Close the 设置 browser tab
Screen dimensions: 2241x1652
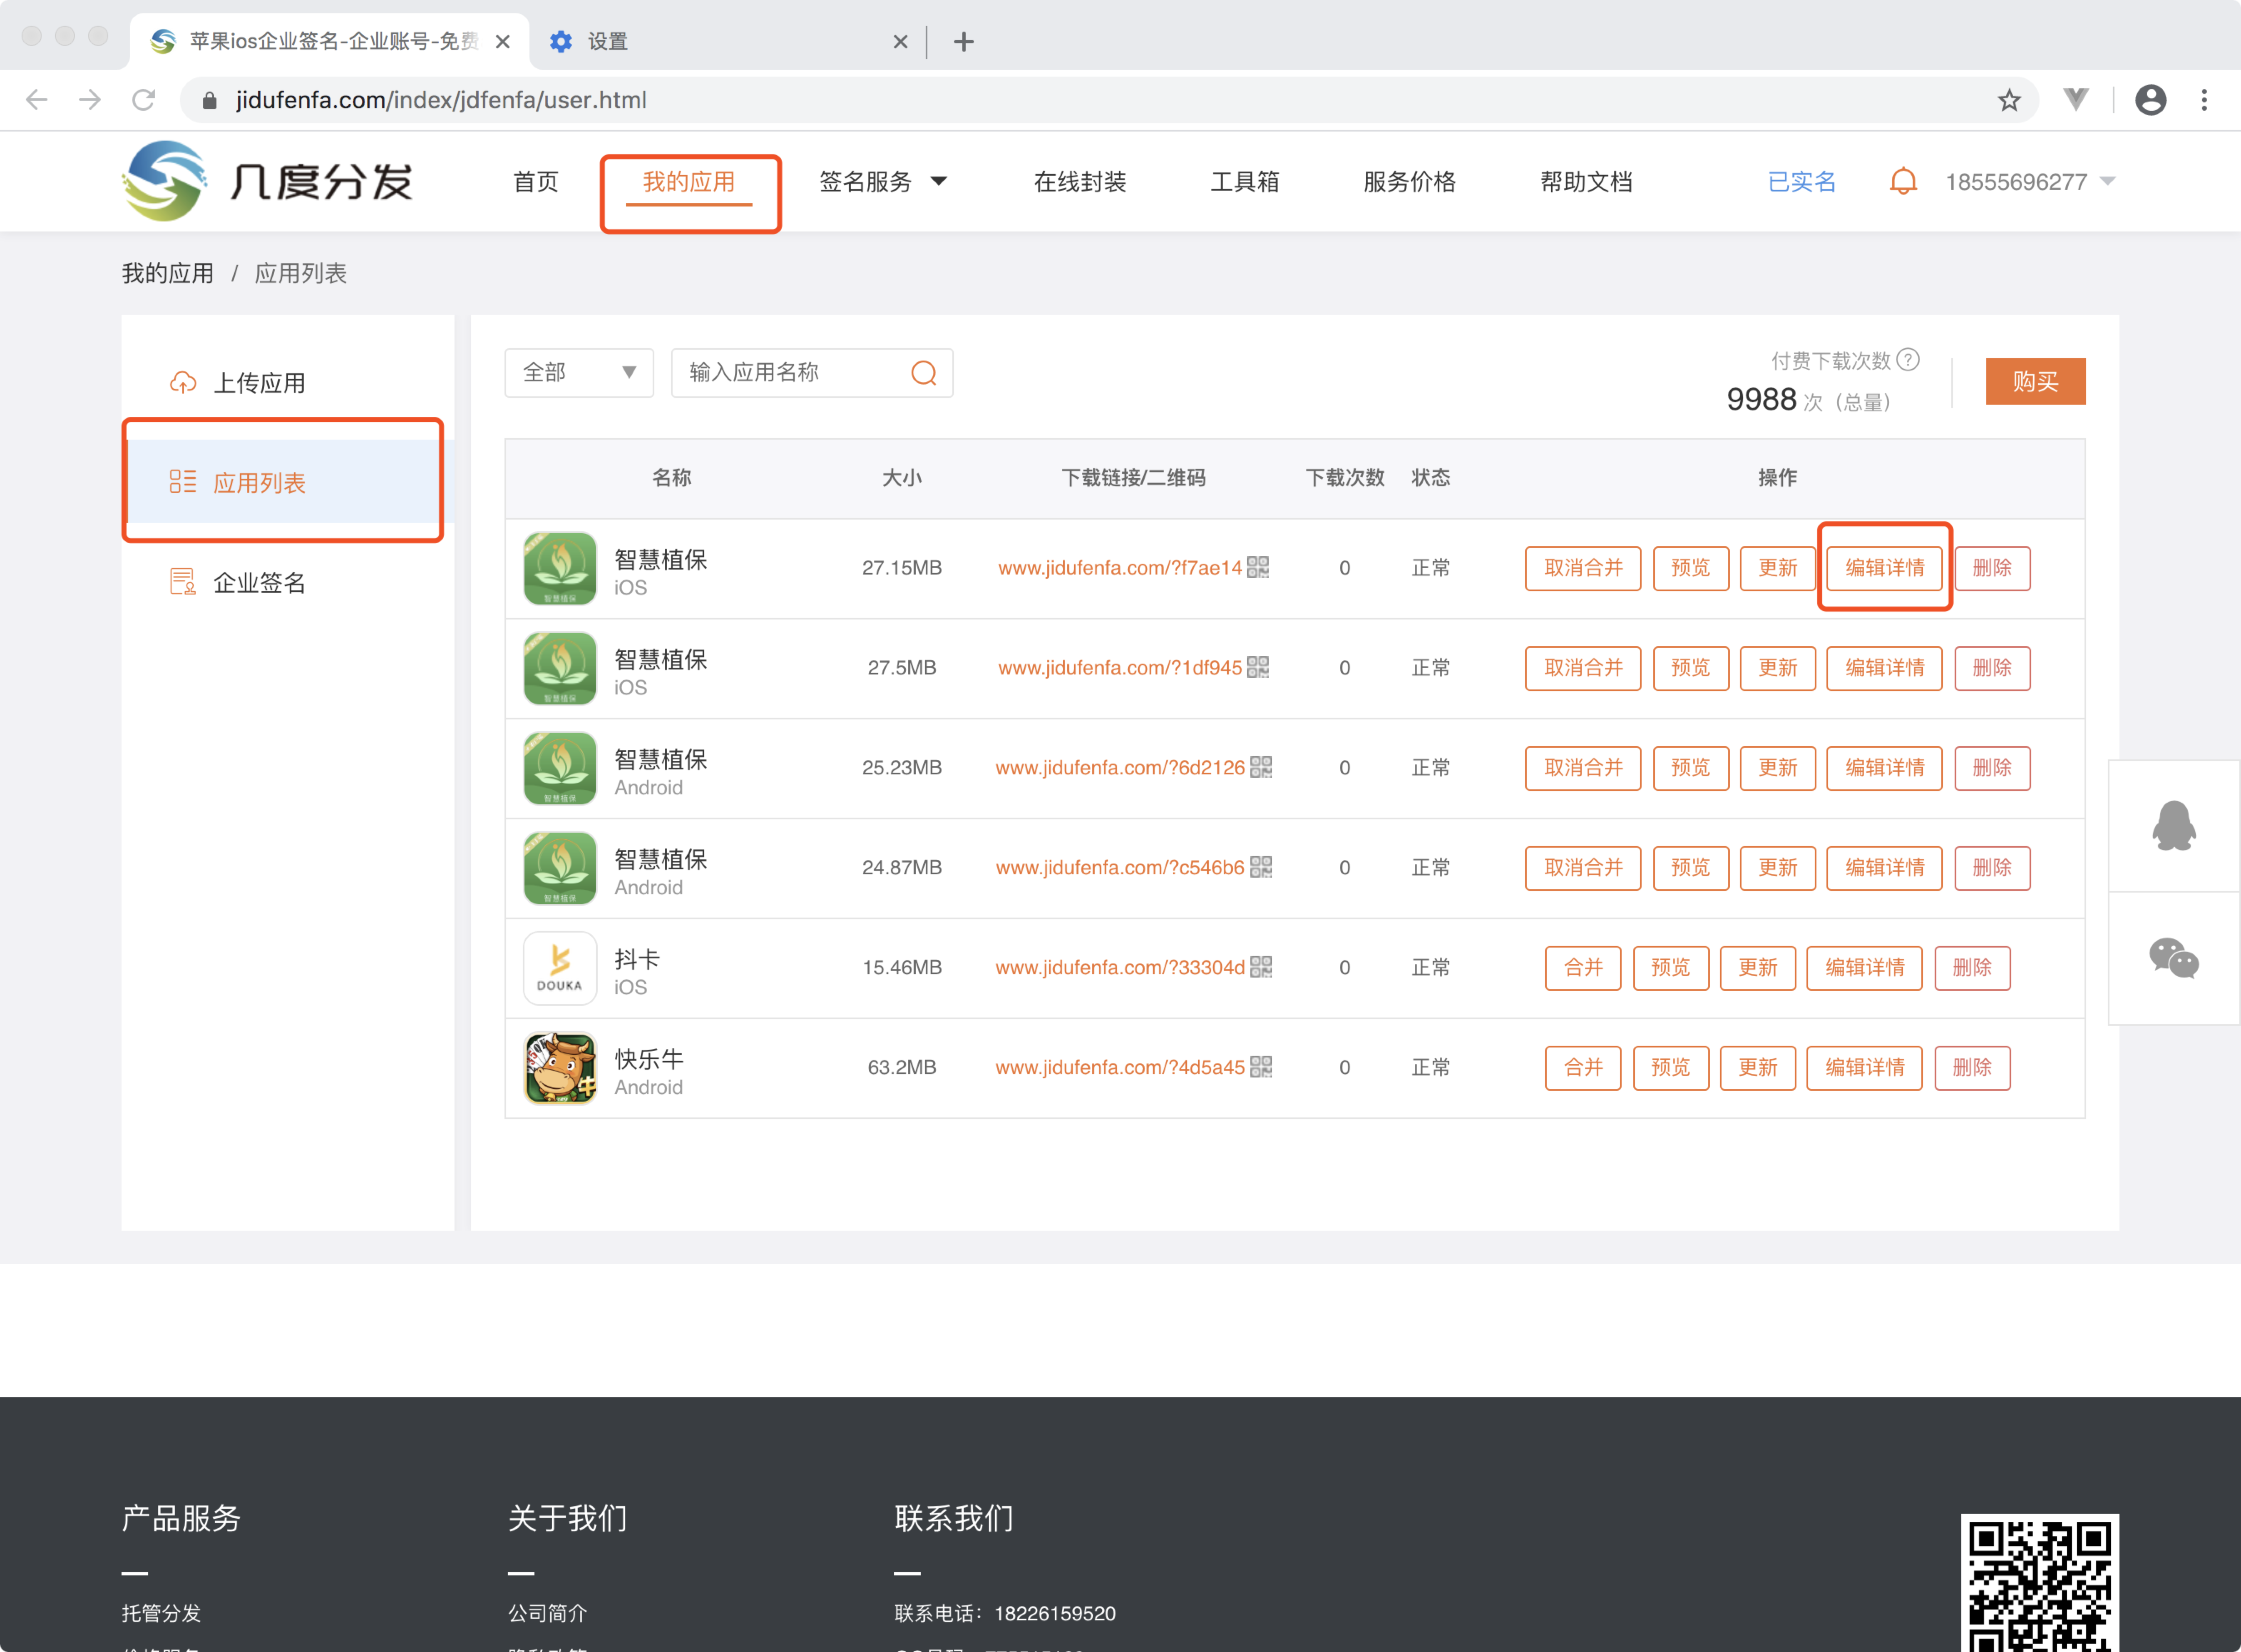pos(901,42)
